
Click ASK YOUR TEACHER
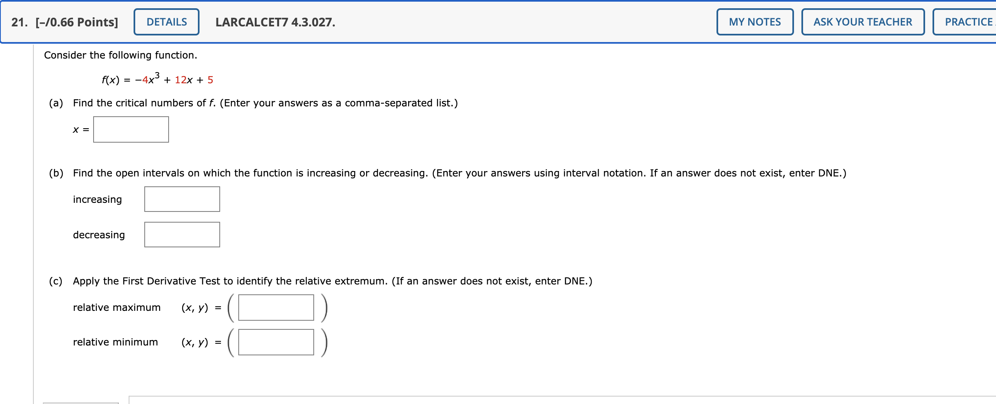click(x=863, y=22)
